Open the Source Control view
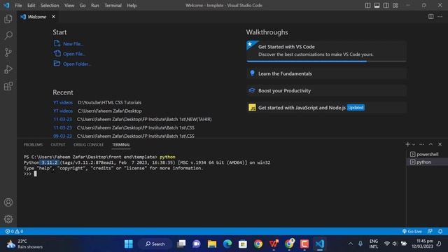The image size is (448, 252). click(8, 52)
